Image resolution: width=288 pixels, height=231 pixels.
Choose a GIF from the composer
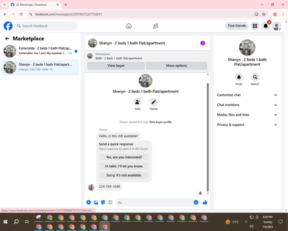coord(110,202)
